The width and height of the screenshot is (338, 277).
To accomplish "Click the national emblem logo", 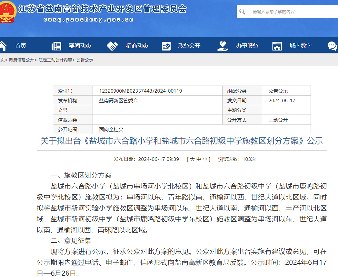I will pos(7,12).
